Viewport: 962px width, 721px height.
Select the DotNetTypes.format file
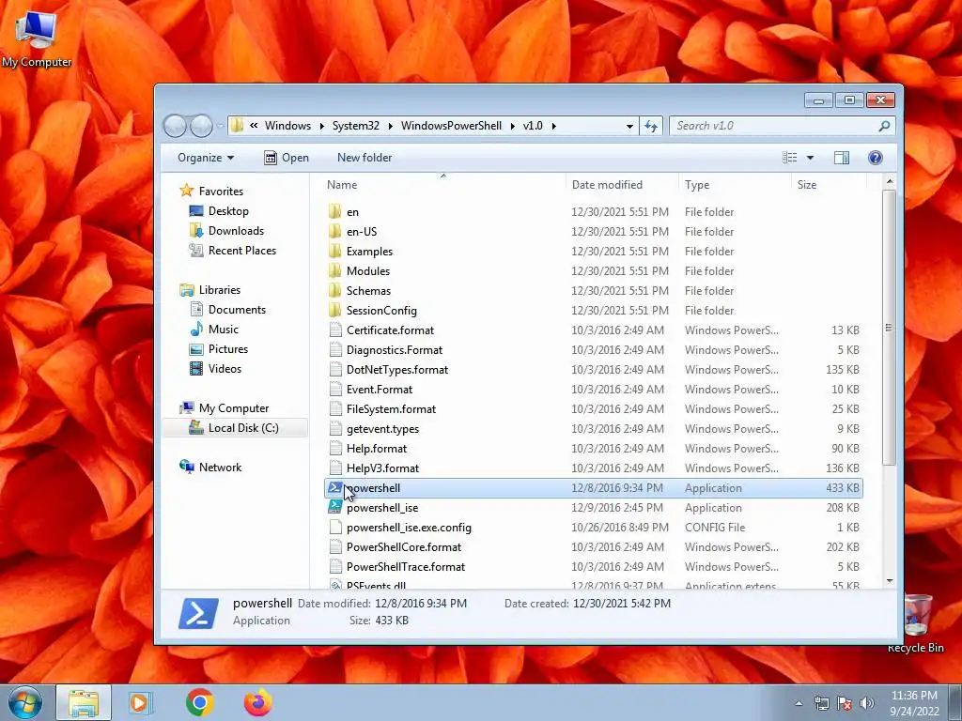coord(594,370)
